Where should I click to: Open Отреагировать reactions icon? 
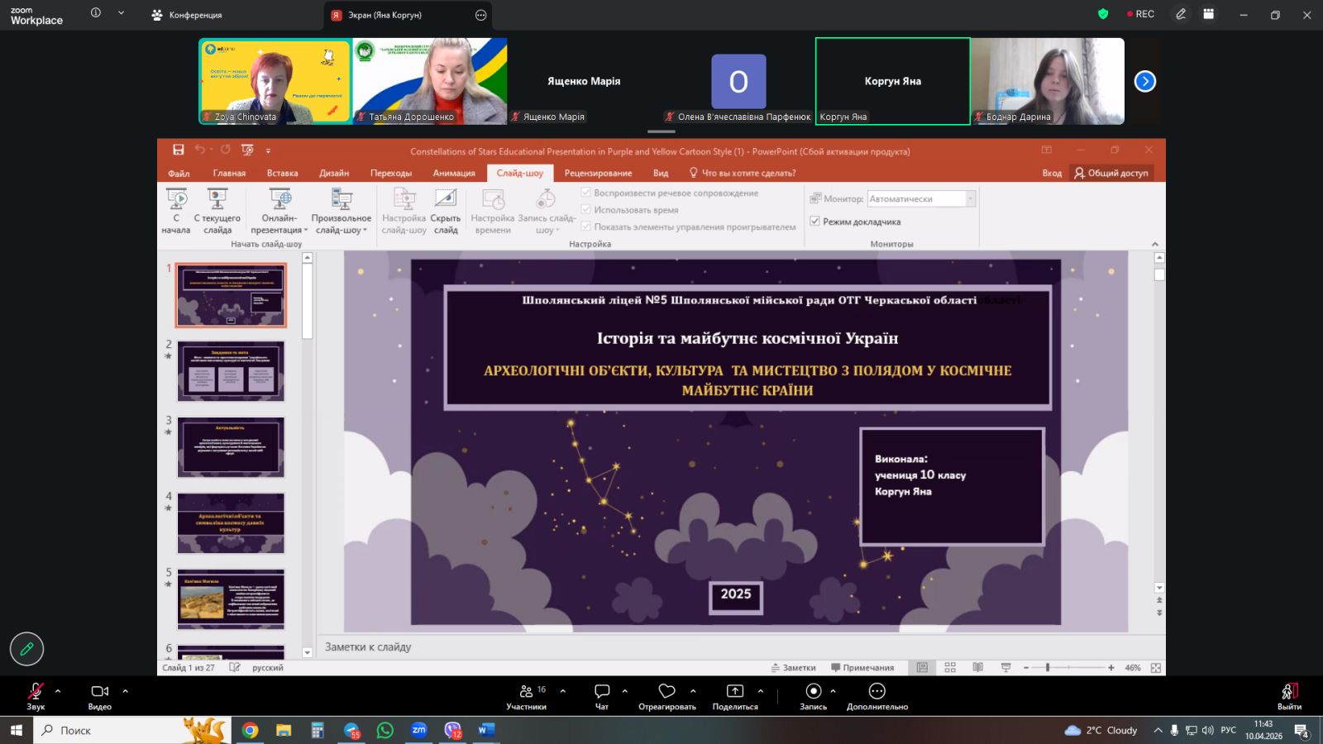click(x=666, y=692)
